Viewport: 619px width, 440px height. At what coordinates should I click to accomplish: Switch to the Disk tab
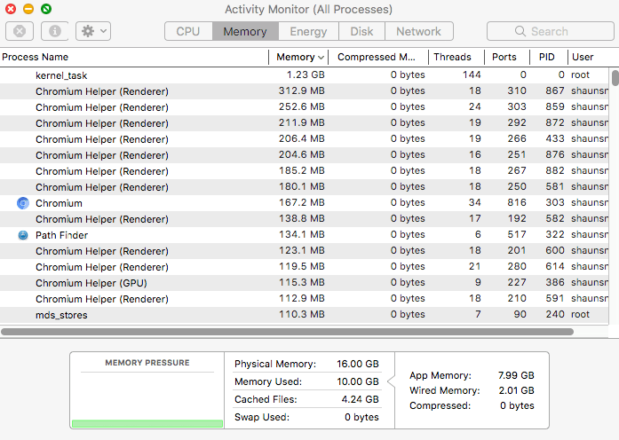(361, 31)
